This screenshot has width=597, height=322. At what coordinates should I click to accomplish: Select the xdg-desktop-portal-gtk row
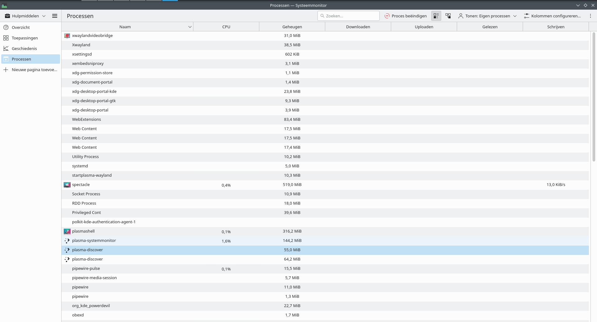click(325, 101)
